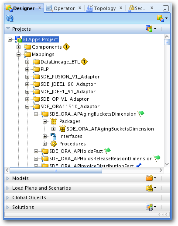The height and width of the screenshot is (226, 178).
Task: Select the SDE_FUSION_V1_Adaptor folder
Action: pos(70,77)
